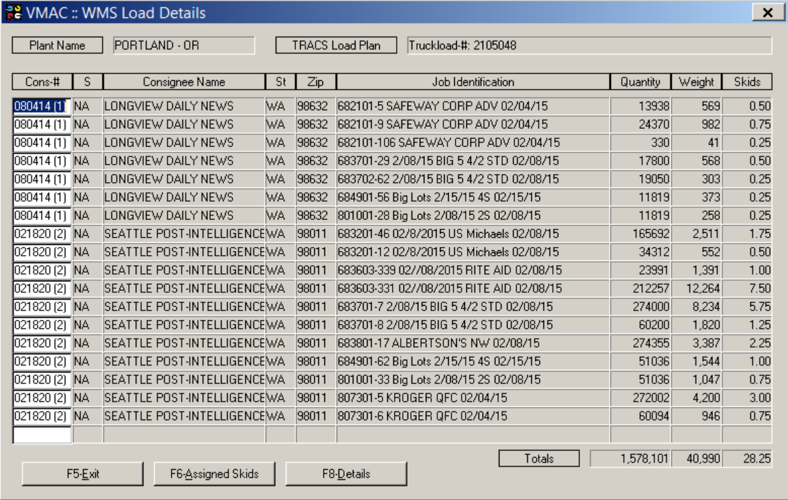Click the Weight column header
The image size is (788, 500).
(696, 82)
